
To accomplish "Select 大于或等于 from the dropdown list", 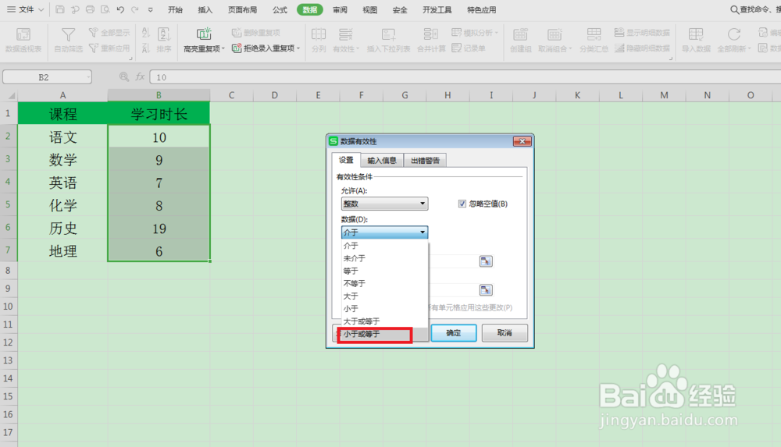I will pos(384,321).
